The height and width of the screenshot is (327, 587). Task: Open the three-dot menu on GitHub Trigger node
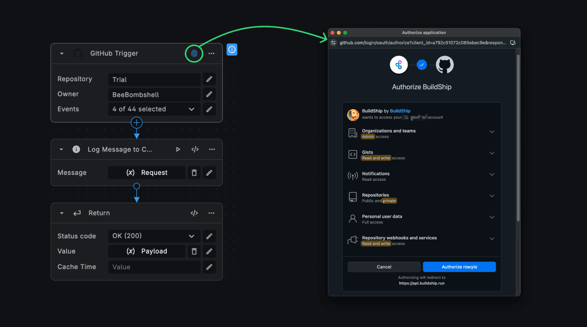click(211, 53)
